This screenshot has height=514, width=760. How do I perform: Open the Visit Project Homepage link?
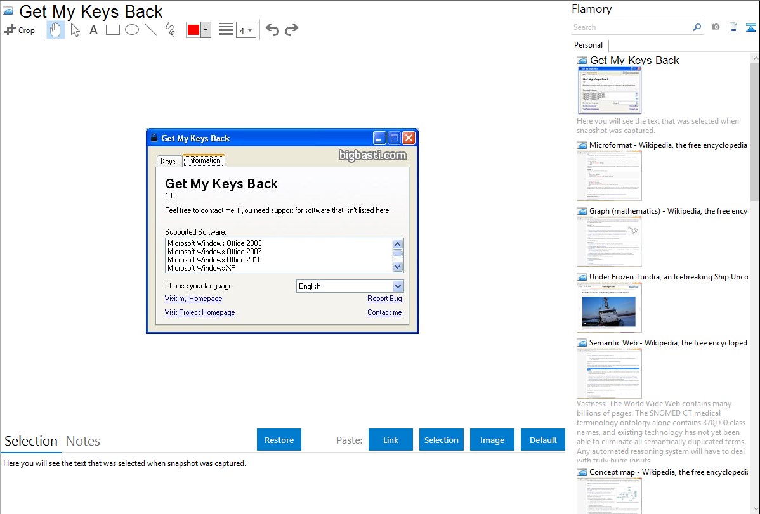200,312
